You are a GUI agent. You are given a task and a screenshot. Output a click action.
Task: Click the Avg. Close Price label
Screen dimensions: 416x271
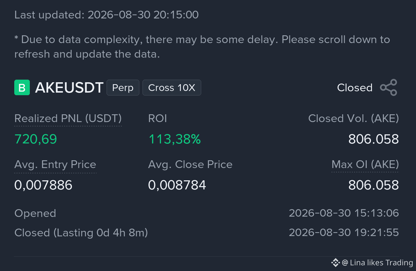click(x=190, y=164)
